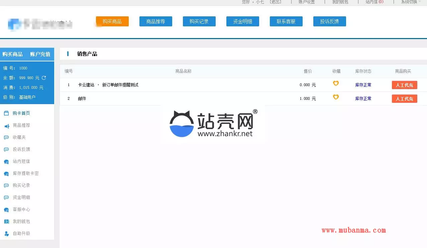Screen dimensions: 427x248
Task: Click the 联系客服 navigation button
Action: coord(286,21)
